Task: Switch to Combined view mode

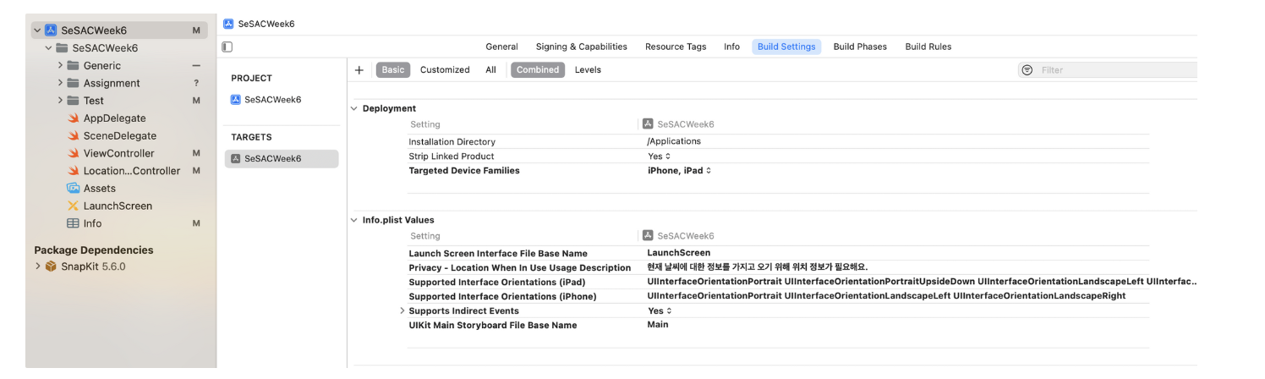Action: (x=538, y=70)
